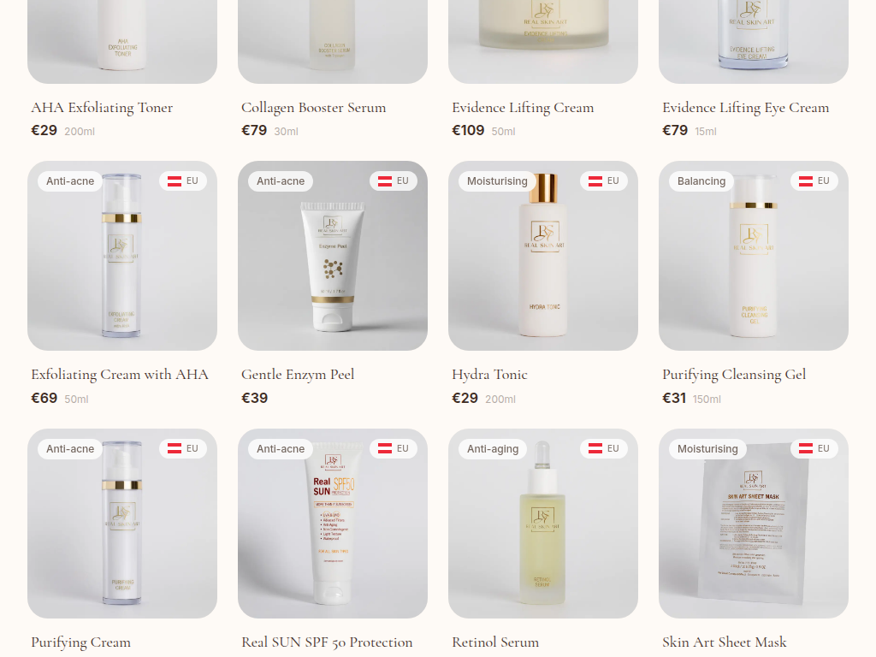
Task: Click the EU flag badge on Purifying Cleansing Gel
Action: click(814, 181)
